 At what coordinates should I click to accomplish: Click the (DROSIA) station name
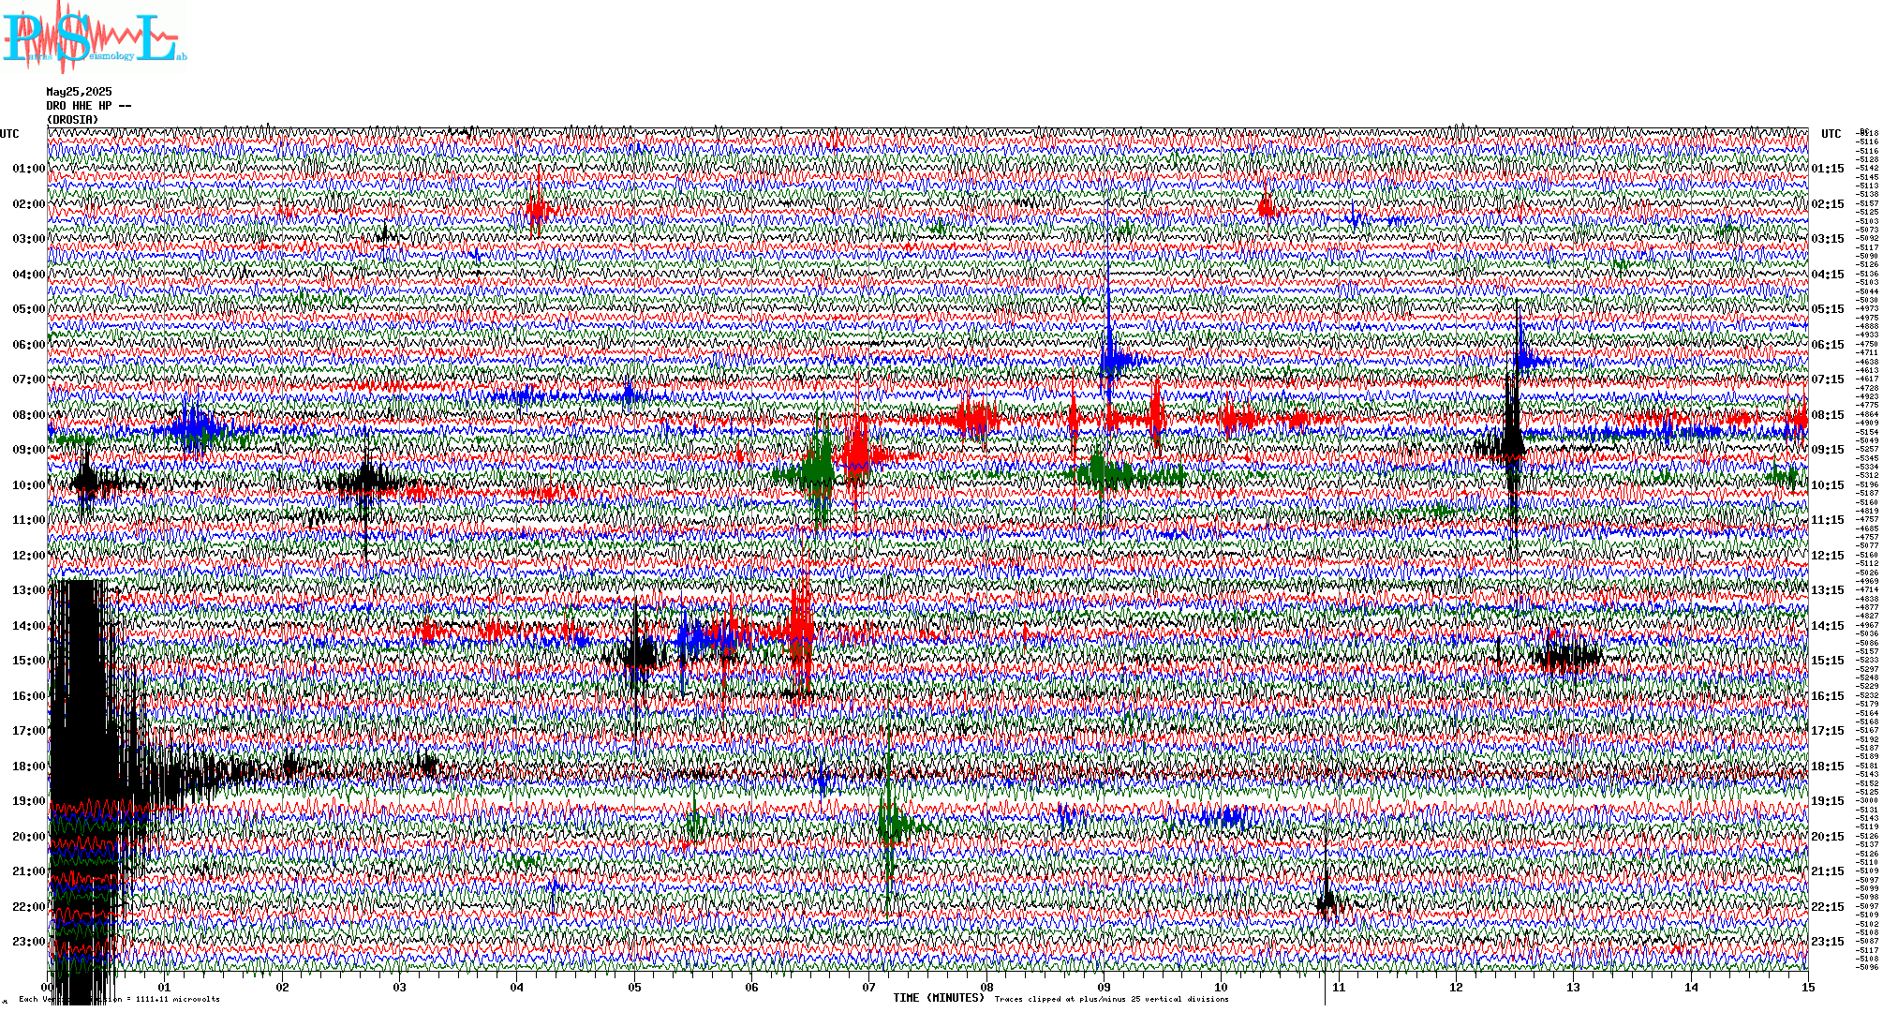tap(72, 120)
